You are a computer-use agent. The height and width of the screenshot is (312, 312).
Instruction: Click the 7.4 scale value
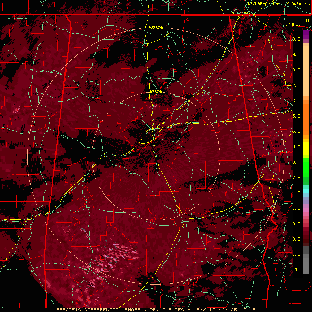click(296, 85)
